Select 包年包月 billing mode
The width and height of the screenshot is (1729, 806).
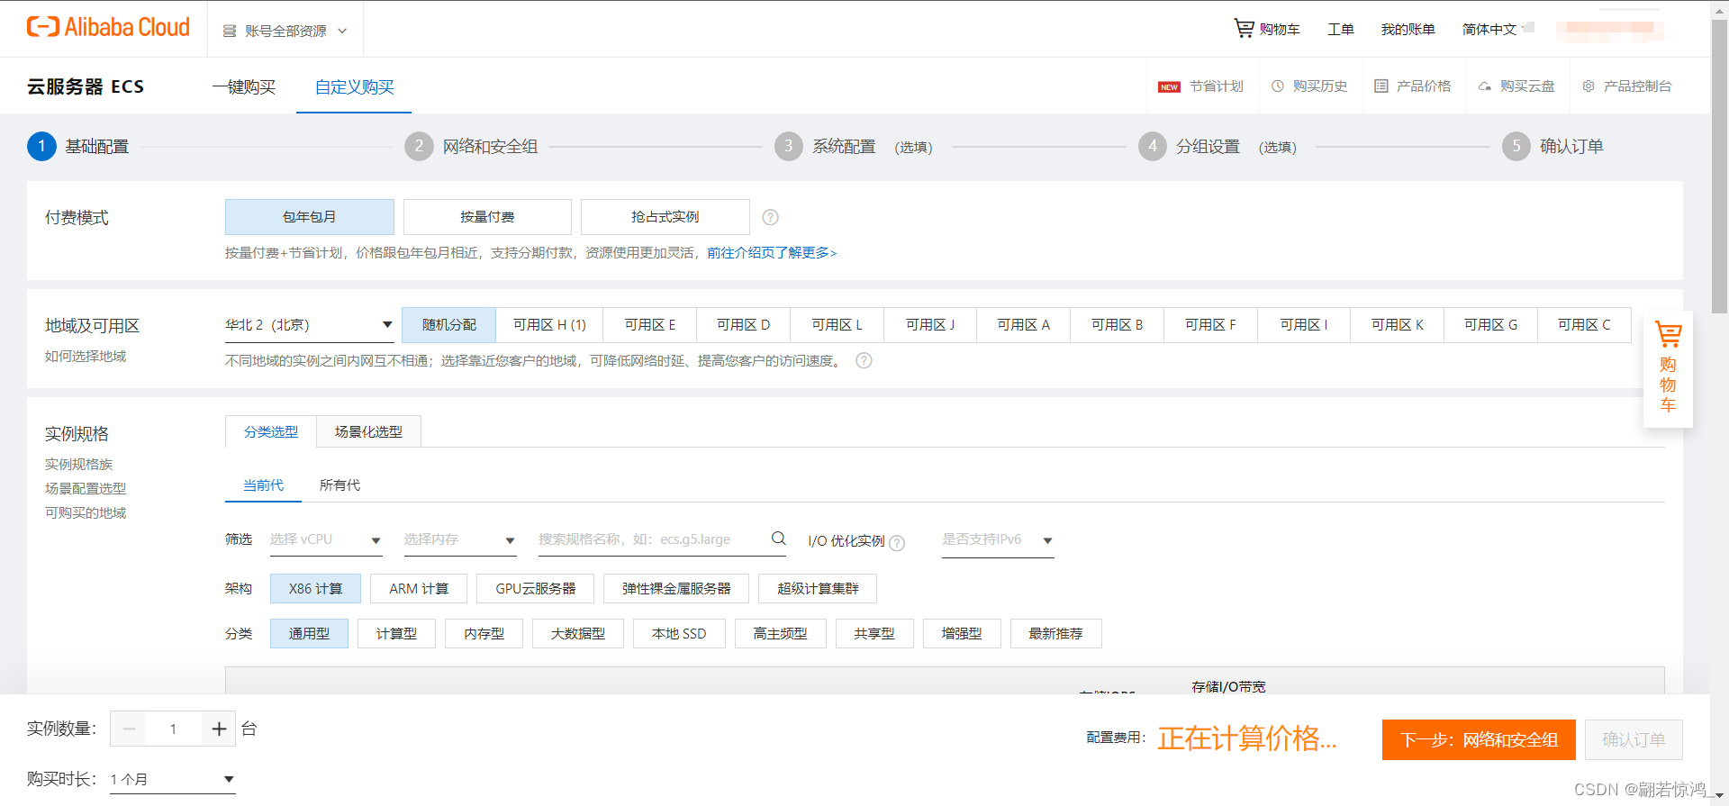[310, 217]
